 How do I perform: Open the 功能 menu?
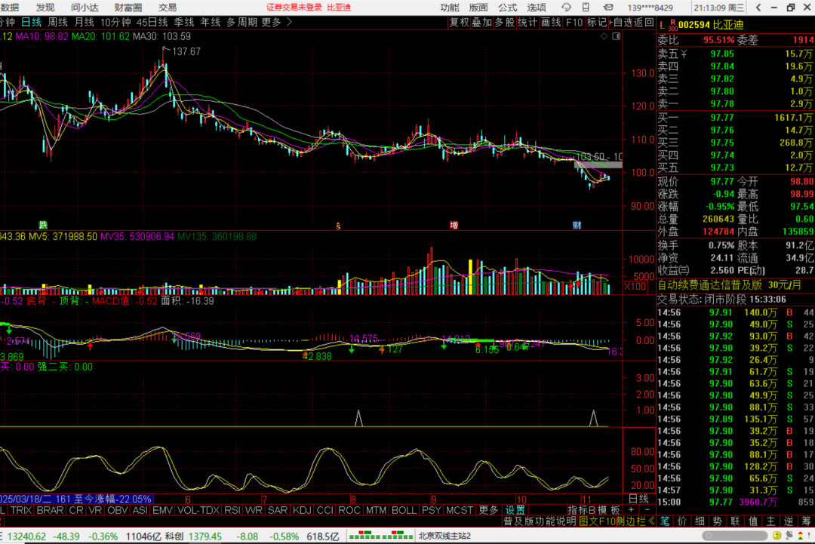450,8
